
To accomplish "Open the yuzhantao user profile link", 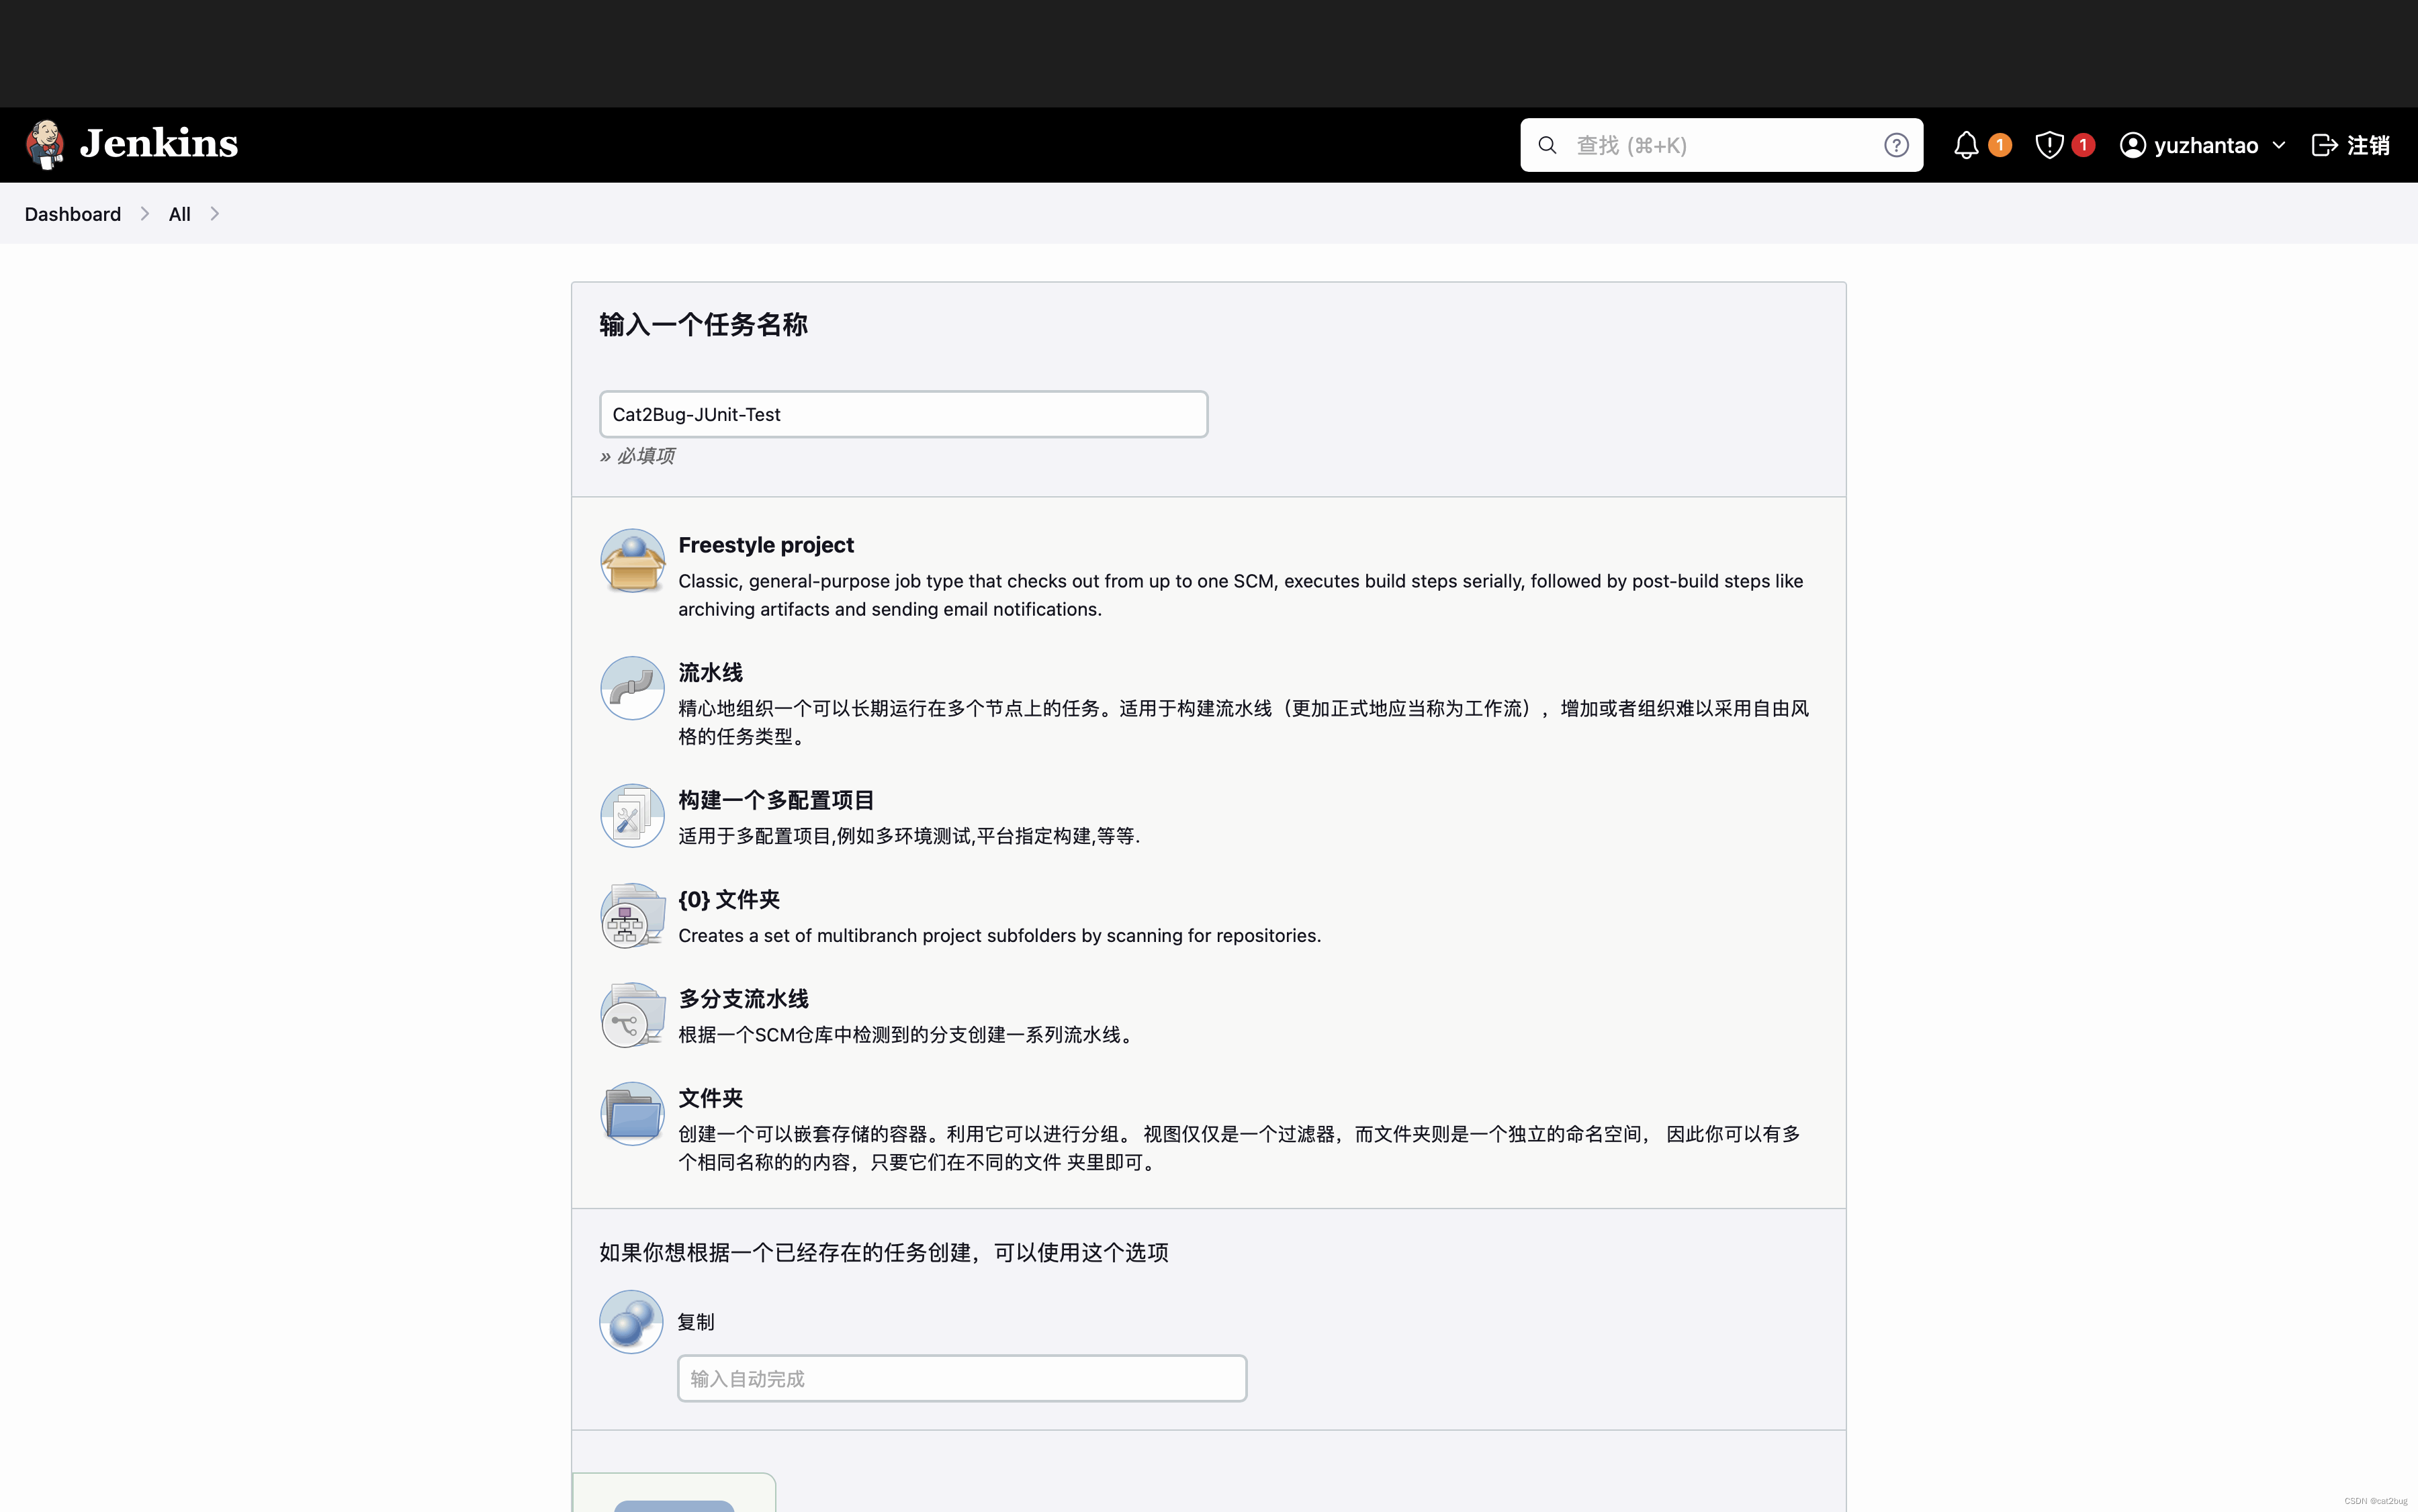I will (2205, 146).
